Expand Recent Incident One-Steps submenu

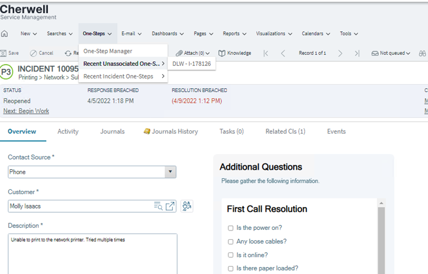click(x=117, y=76)
